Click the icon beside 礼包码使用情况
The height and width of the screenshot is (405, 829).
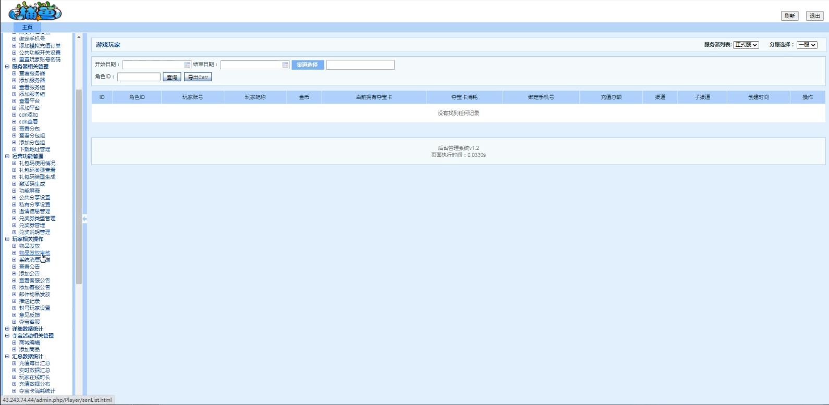click(15, 163)
